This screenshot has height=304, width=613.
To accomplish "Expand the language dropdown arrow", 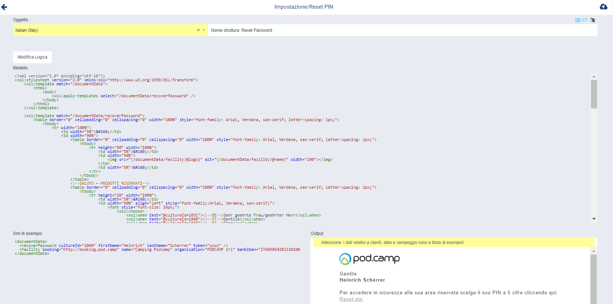I will [204, 30].
